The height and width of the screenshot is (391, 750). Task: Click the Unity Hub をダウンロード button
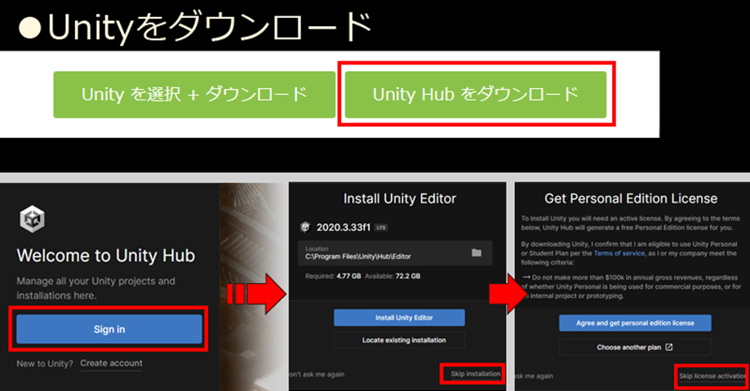tap(476, 94)
